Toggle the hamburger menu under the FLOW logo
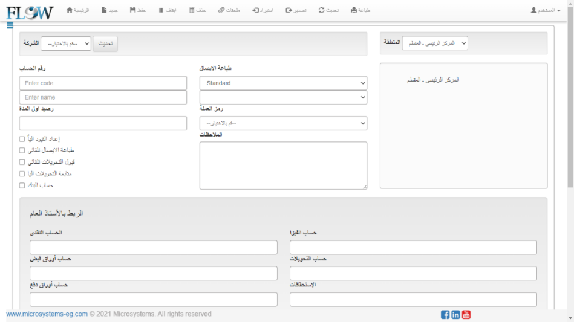 [10, 25]
